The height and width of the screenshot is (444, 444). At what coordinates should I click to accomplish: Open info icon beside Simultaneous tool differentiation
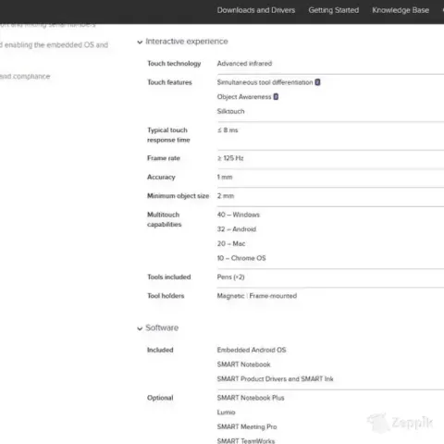click(317, 82)
